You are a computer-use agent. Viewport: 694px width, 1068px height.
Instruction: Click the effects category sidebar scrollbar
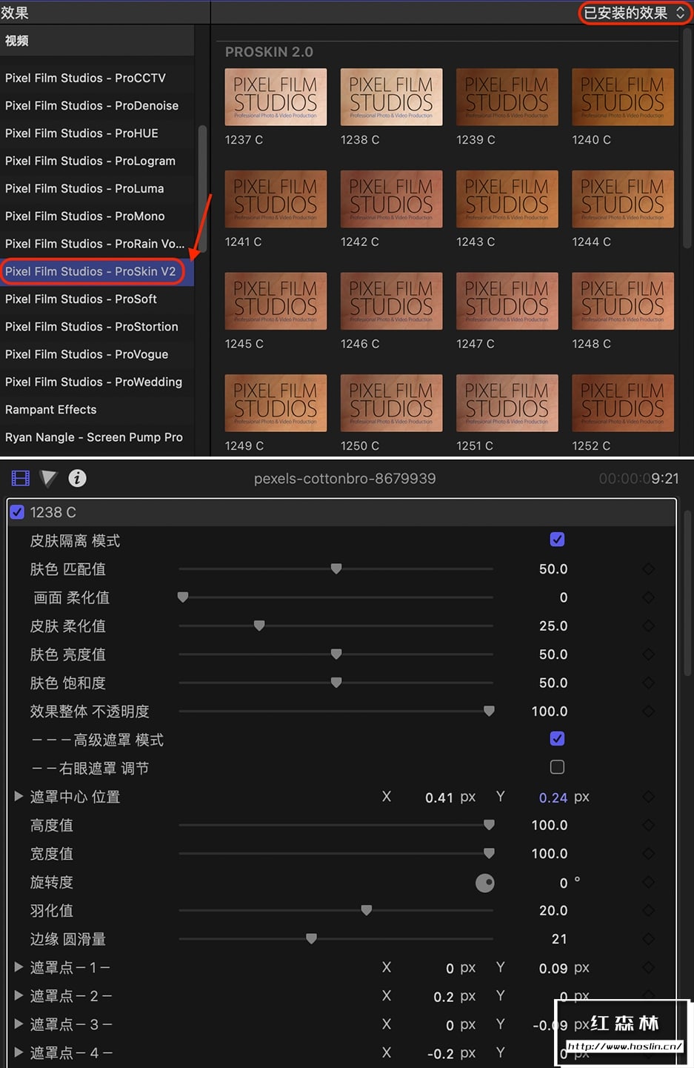(202, 189)
